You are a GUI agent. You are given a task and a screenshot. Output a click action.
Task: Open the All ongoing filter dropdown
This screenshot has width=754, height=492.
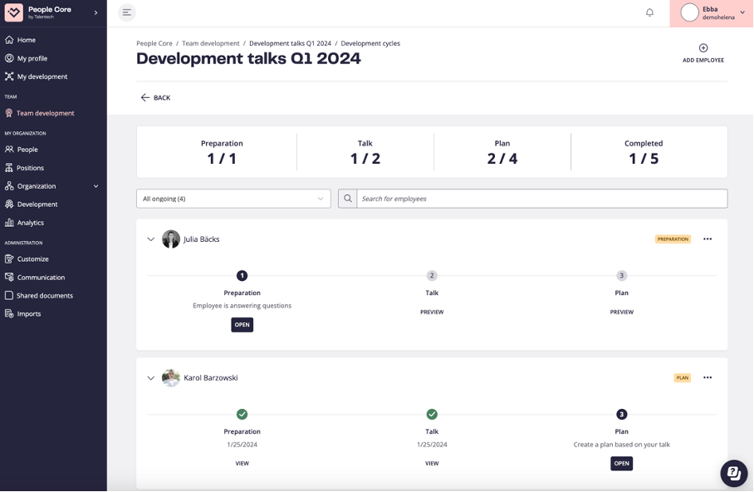tap(233, 199)
